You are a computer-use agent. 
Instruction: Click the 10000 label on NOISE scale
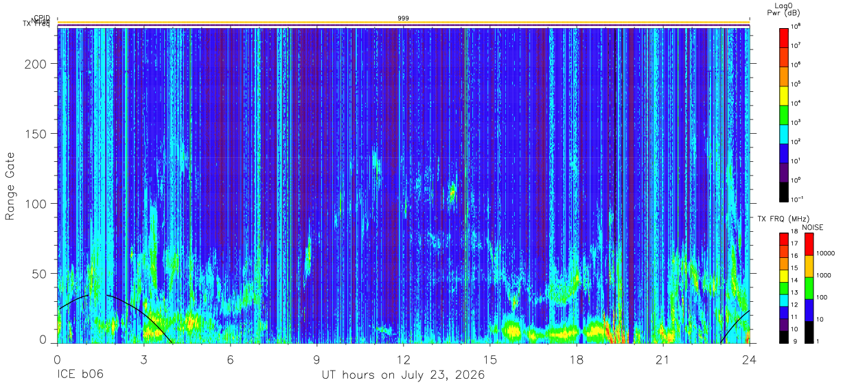(x=827, y=252)
